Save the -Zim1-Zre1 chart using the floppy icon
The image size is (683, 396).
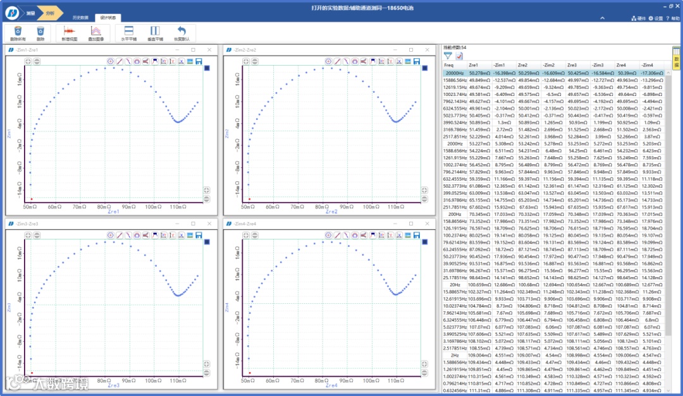[x=199, y=61]
